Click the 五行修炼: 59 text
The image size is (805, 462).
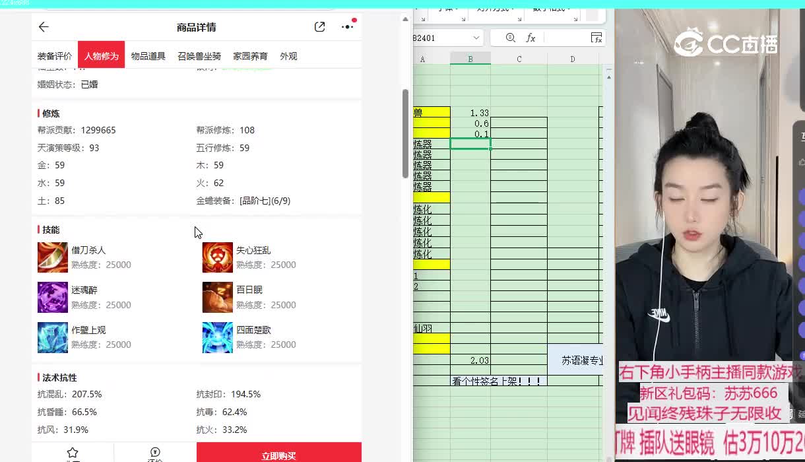click(x=222, y=148)
